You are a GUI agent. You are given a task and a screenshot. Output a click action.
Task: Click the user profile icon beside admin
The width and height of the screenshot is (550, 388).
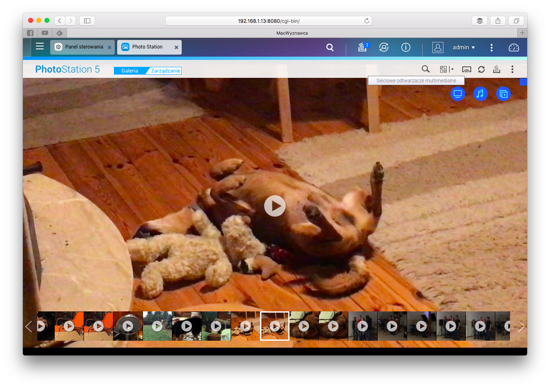[x=438, y=48]
